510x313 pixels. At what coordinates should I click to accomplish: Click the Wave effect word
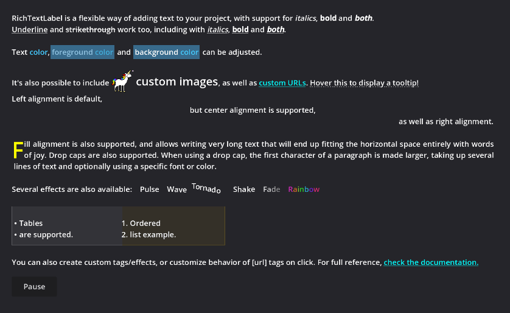176,189
